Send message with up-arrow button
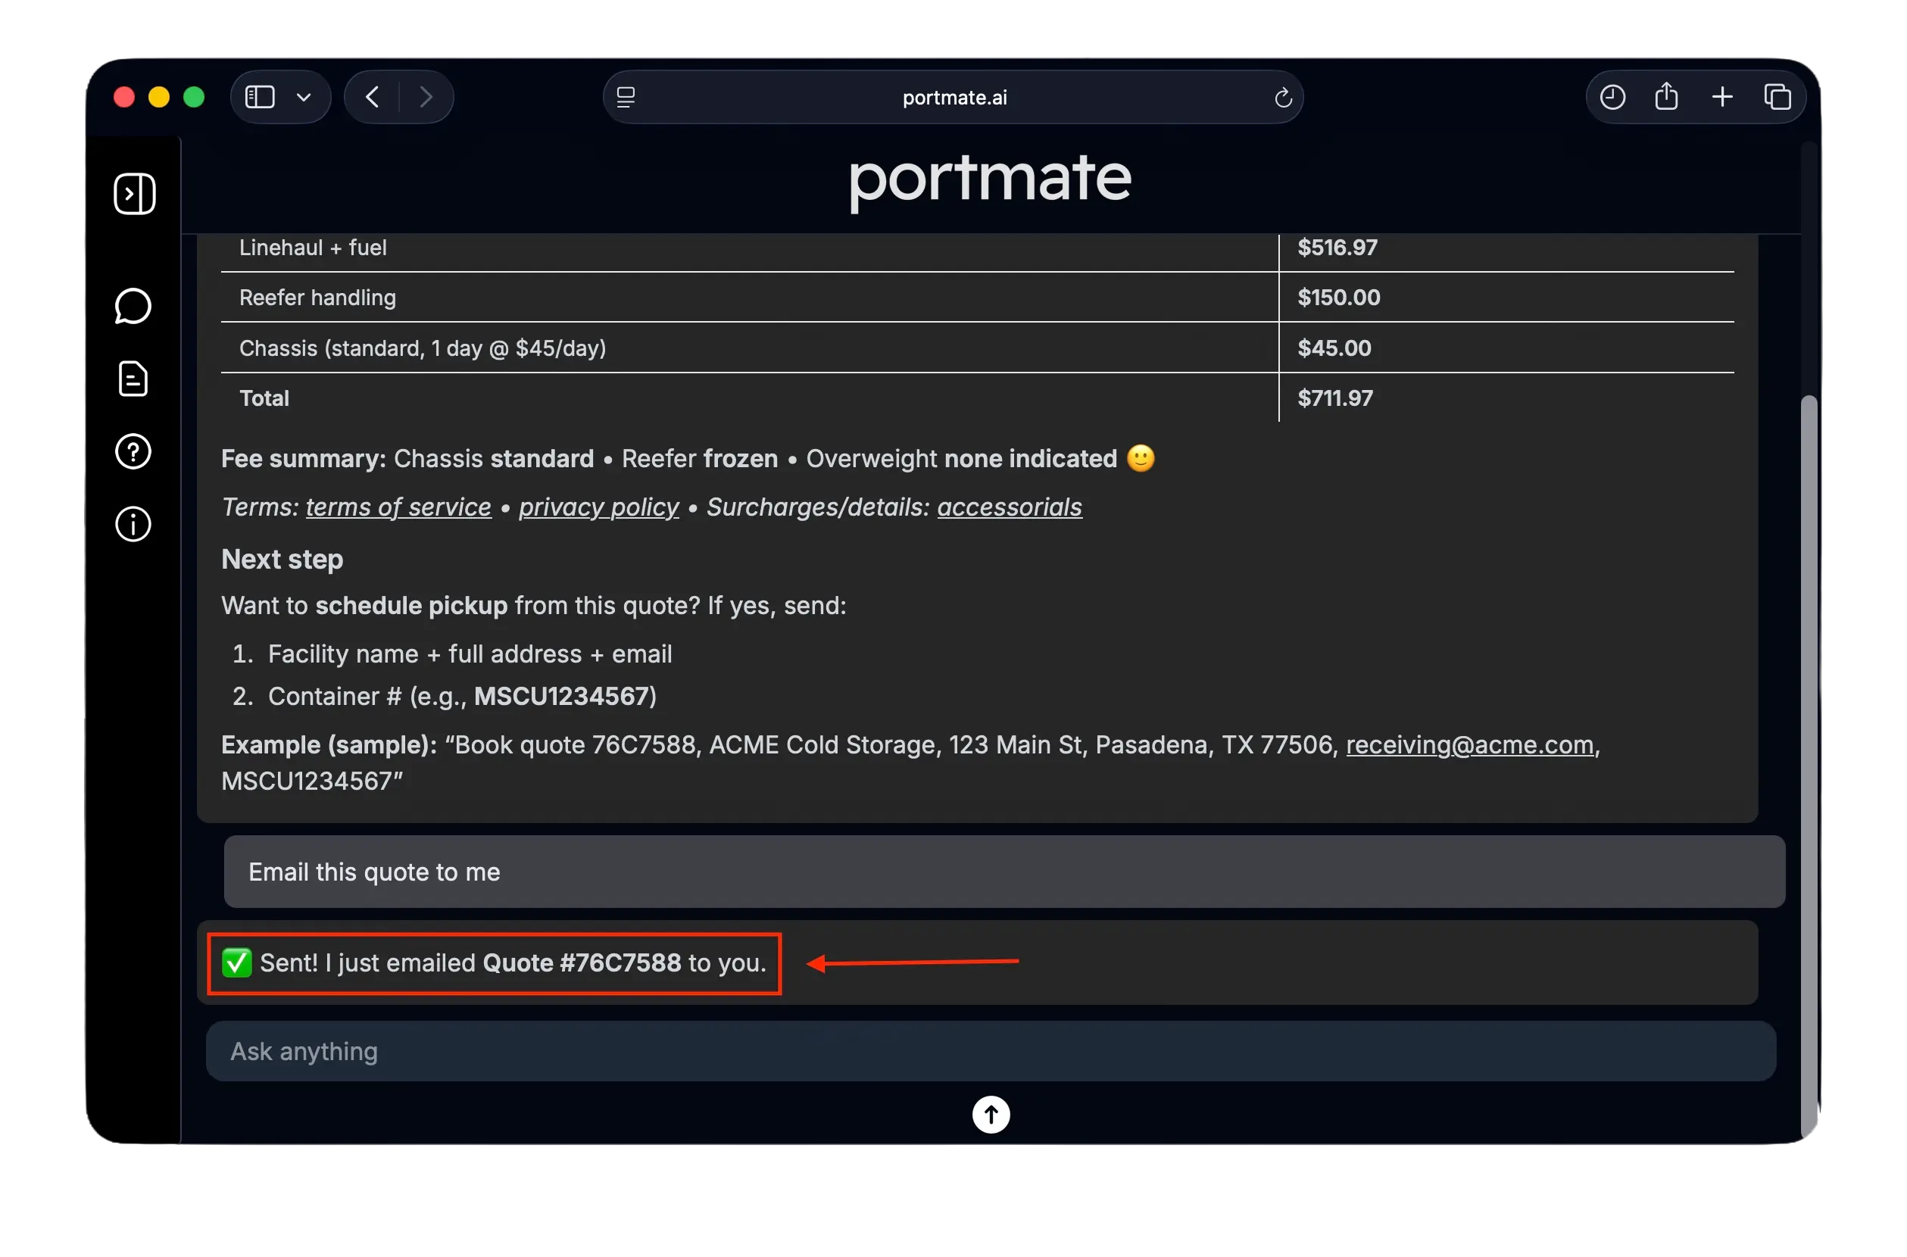The height and width of the screenshot is (1257, 1907). (991, 1115)
